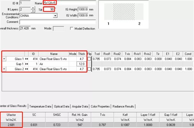Toggle Flip checkbox for Glass 1
The image size is (194, 128).
tap(89, 59)
